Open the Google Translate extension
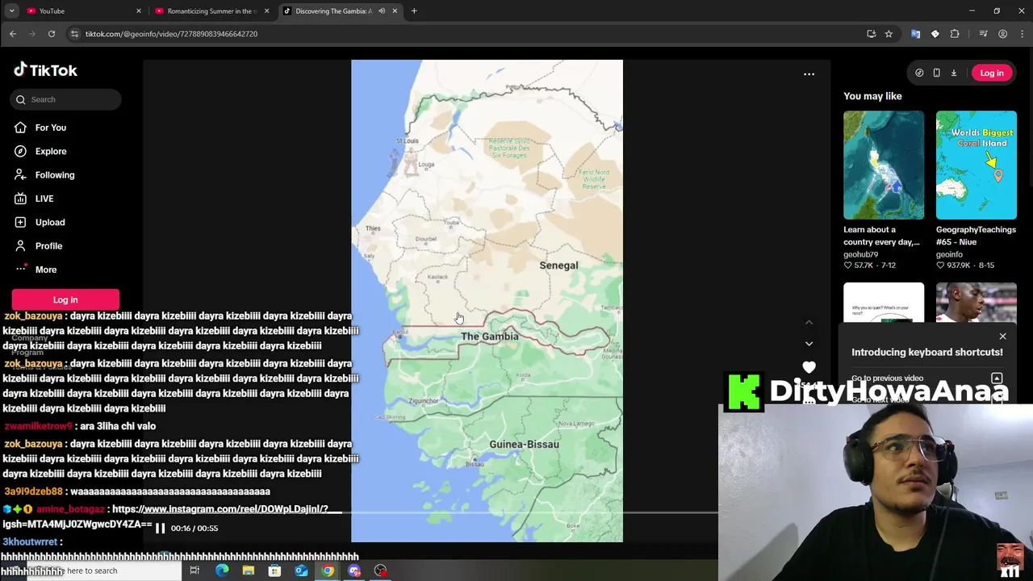1033x581 pixels. pos(915,34)
